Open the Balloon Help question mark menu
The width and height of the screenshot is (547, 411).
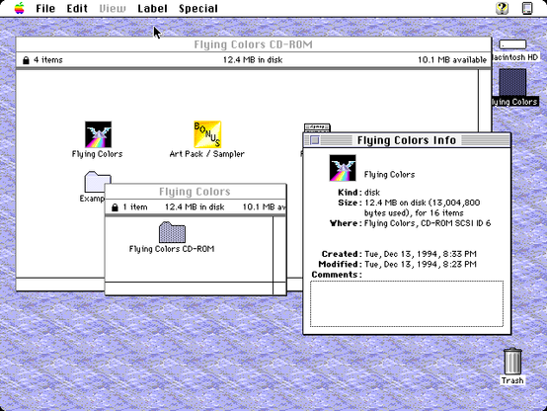[502, 8]
